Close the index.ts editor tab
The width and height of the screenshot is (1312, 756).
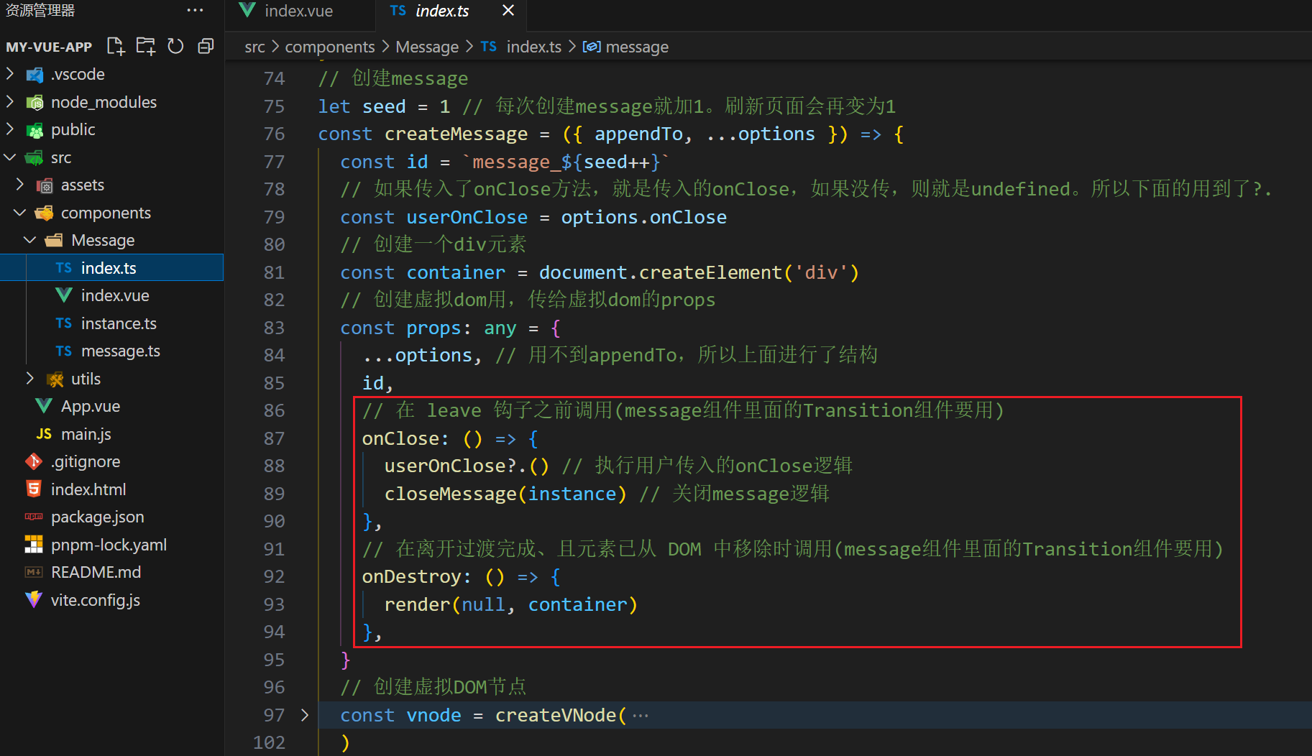tap(508, 10)
